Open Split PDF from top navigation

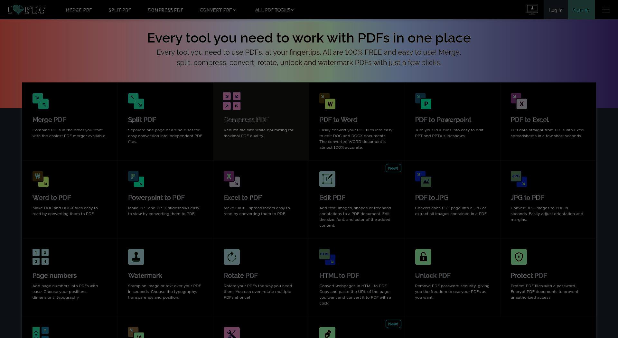(x=120, y=10)
